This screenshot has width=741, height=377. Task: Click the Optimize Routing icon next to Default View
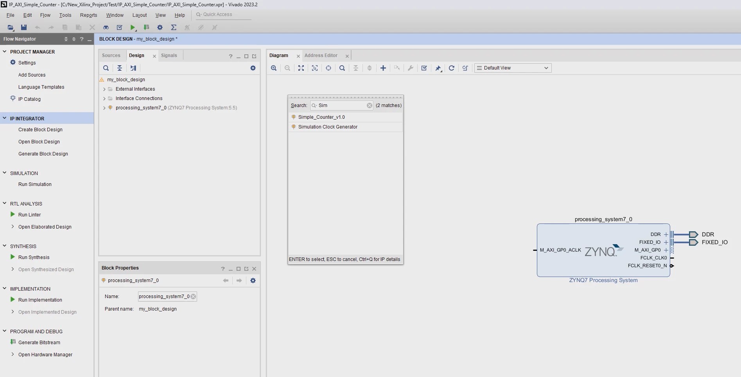click(465, 68)
